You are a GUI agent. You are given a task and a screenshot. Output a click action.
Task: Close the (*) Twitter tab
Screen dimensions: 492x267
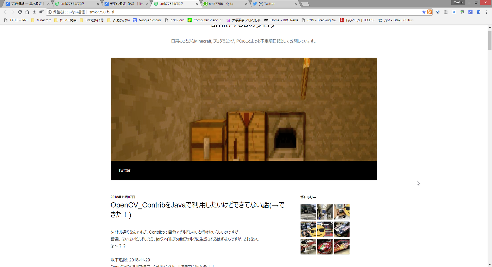pos(295,4)
